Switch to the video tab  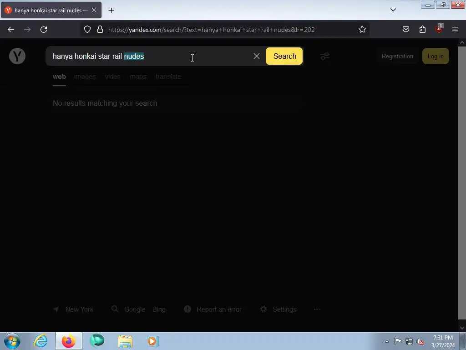[113, 77]
